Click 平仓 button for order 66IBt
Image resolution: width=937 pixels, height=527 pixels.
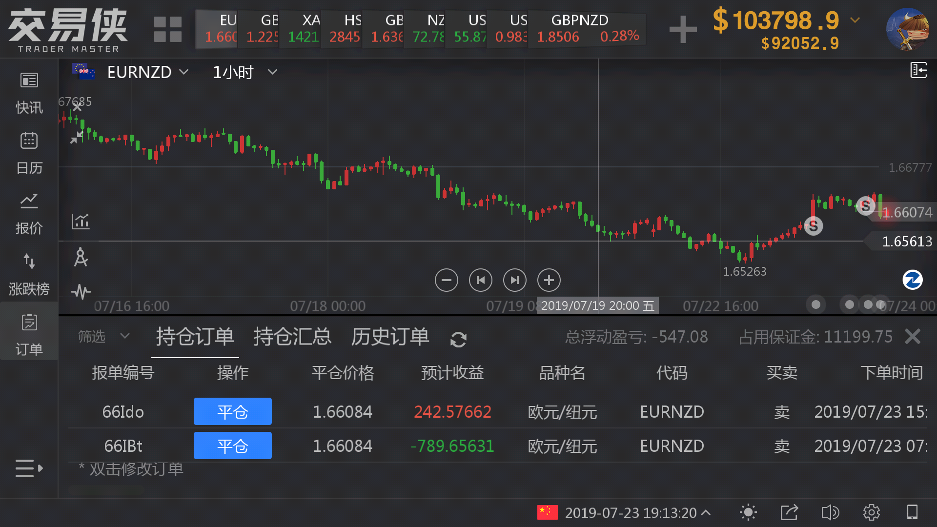[232, 446]
